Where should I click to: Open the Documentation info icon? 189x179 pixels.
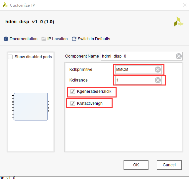pos(6,39)
